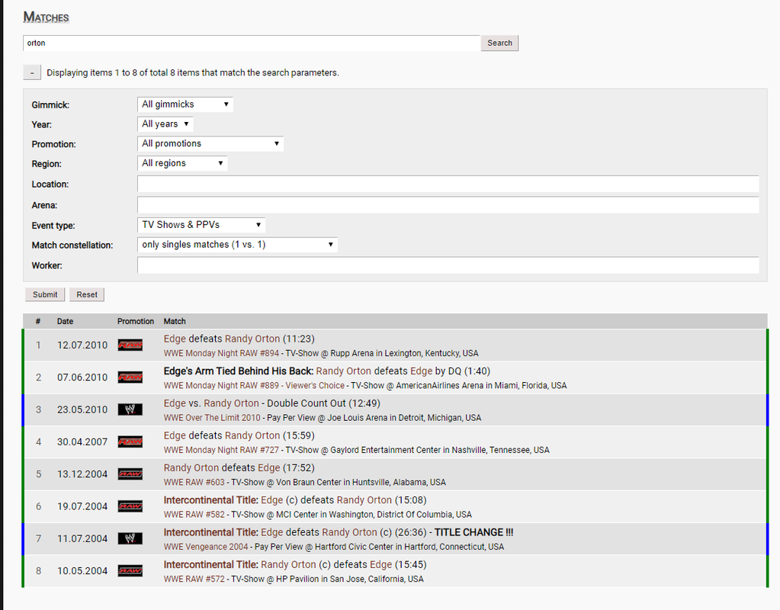Image resolution: width=780 pixels, height=610 pixels.
Task: Open WWE Over The Limit 2010 link
Action: (212, 418)
